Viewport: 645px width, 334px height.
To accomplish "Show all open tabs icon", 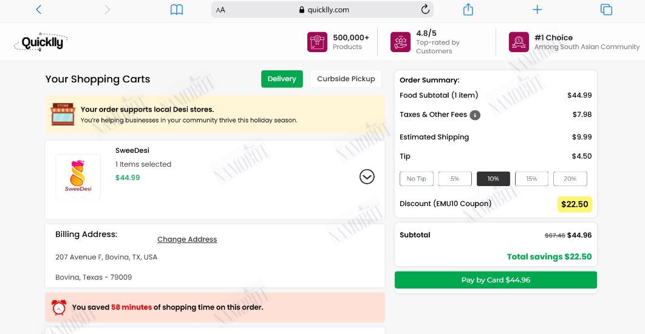I will pyautogui.click(x=606, y=10).
